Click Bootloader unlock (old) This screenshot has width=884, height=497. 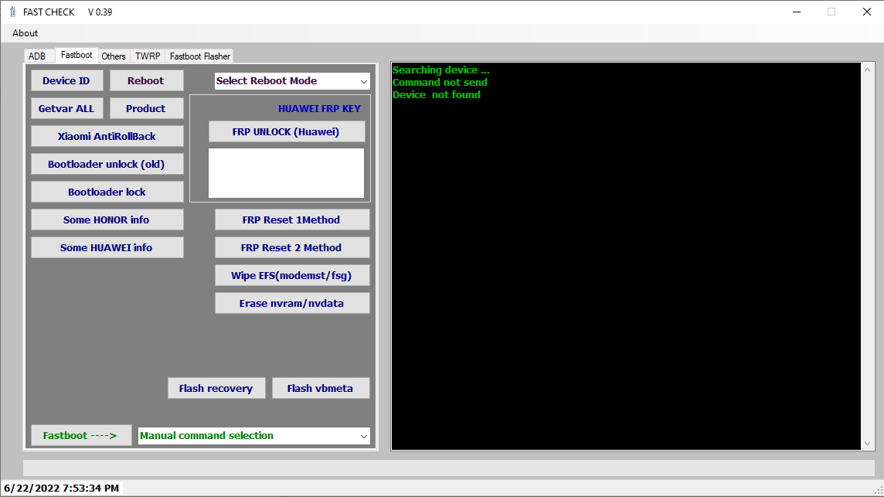(x=107, y=164)
